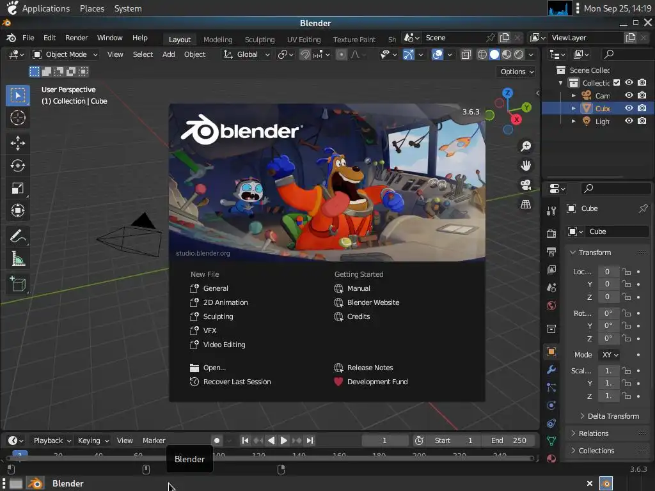
Task: Expand the Cube outliner row
Action: pyautogui.click(x=574, y=108)
